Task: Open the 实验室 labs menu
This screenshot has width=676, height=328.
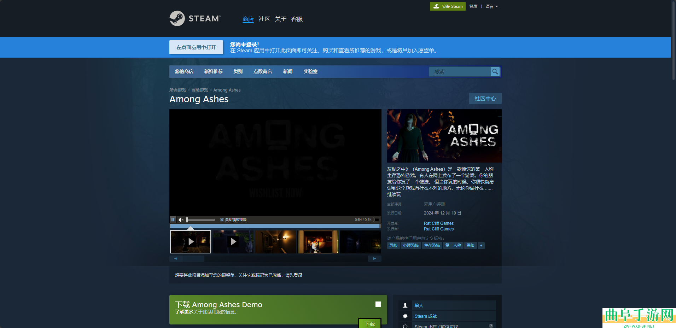Action: 310,71
